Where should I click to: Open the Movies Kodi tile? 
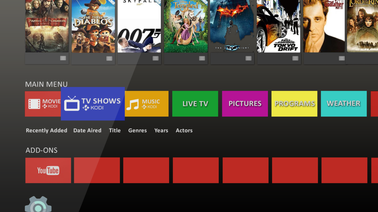click(43, 104)
